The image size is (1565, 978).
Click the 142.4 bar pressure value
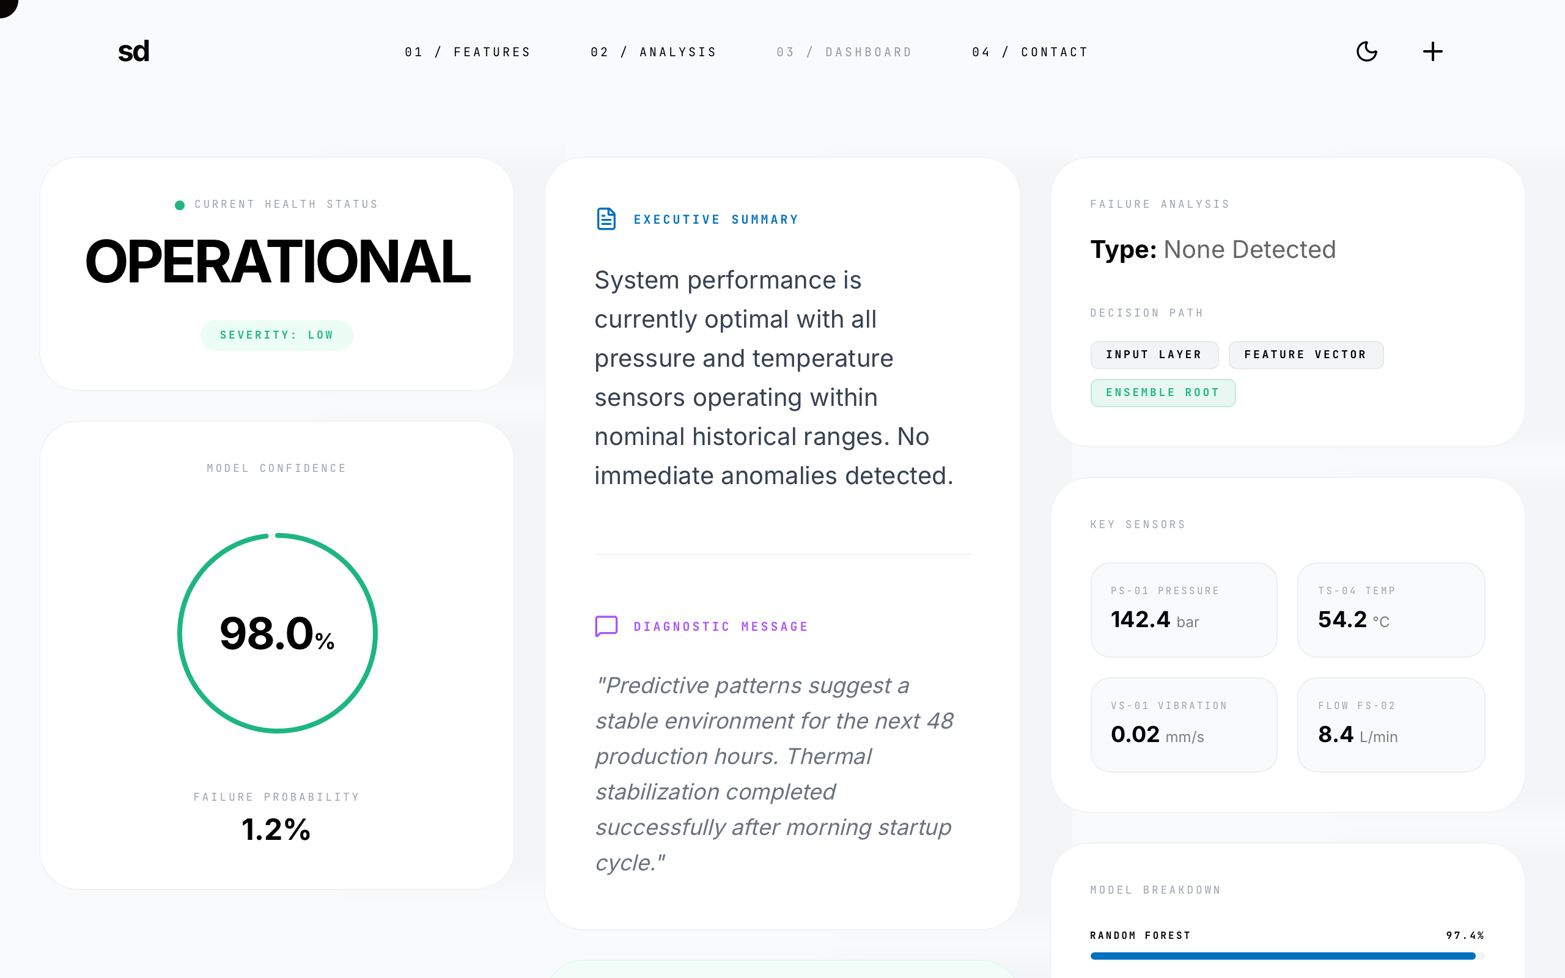[1155, 620]
